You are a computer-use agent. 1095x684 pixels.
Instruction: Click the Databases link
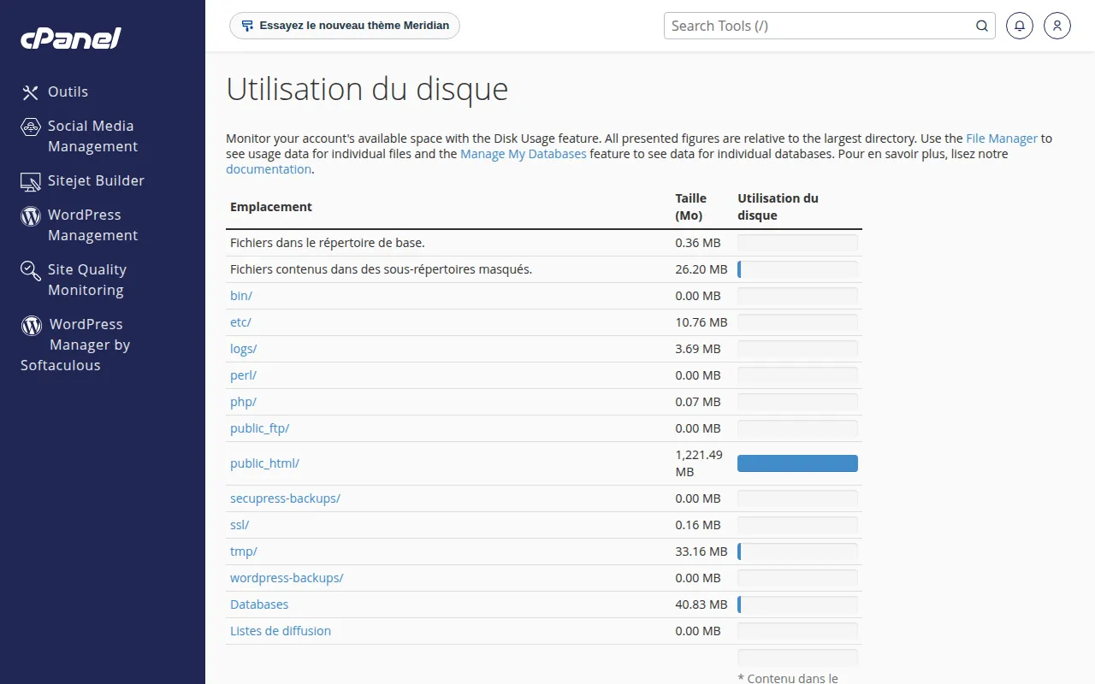(259, 604)
